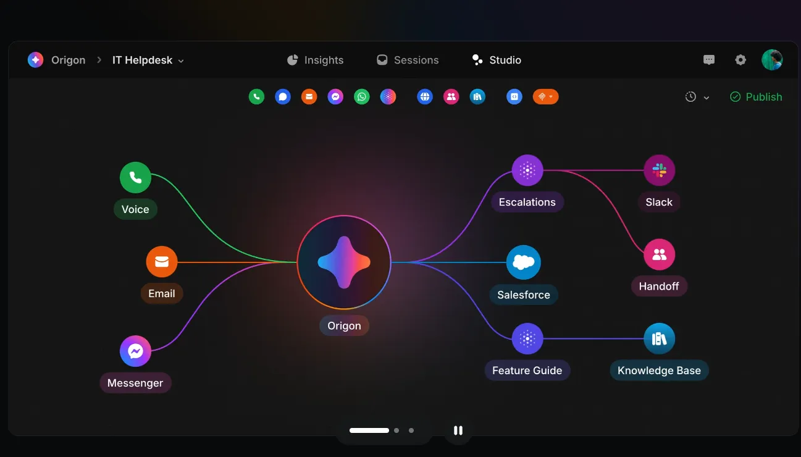801x457 pixels.
Task: Open the chat messages icon in header
Action: (709, 60)
